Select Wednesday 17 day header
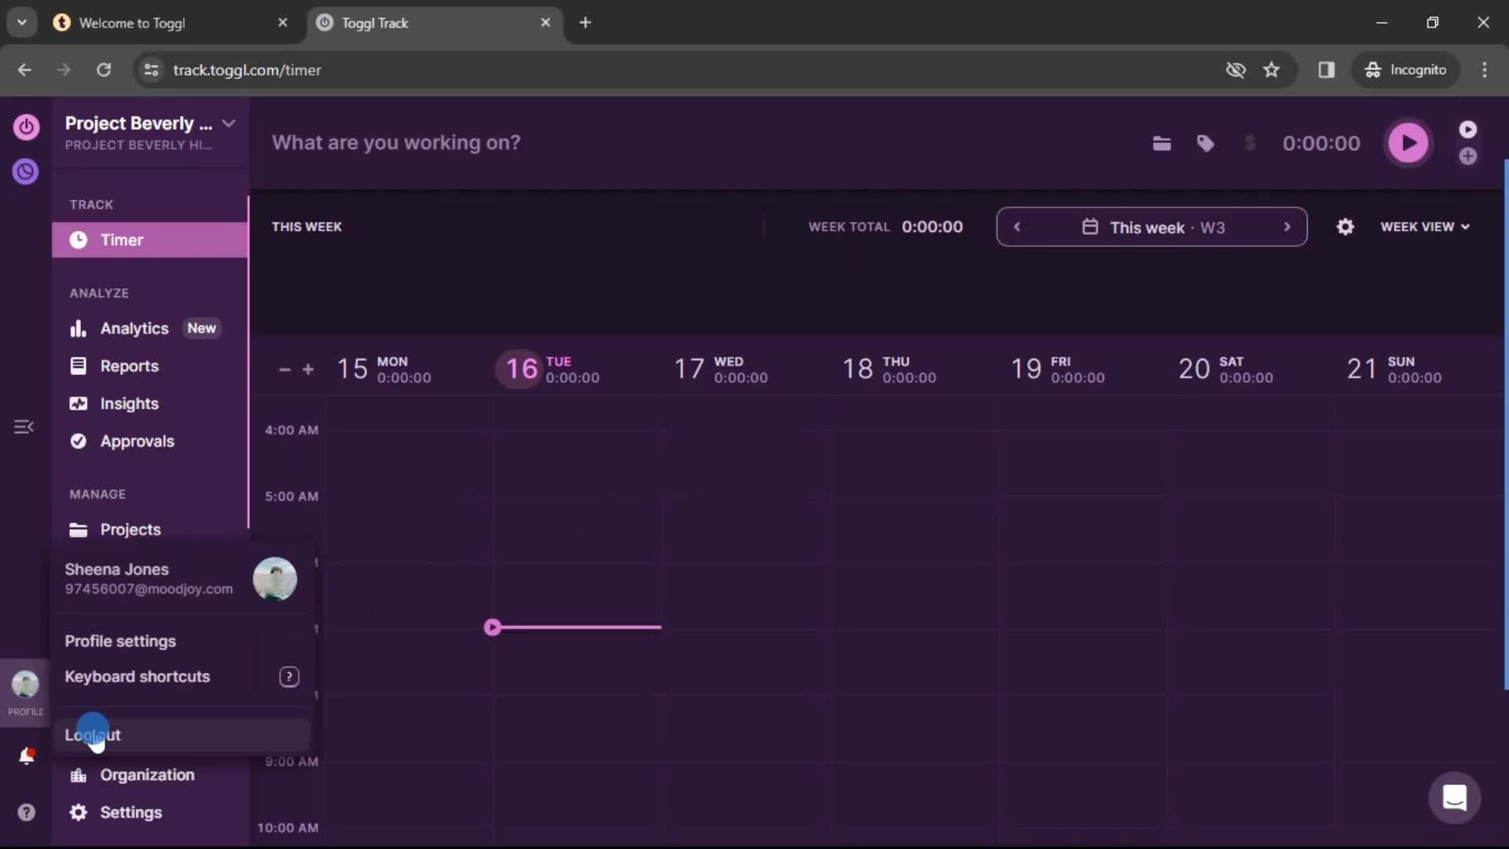The image size is (1509, 849). 721,369
